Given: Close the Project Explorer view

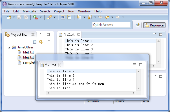Looking at the screenshot, I should (33, 35).
